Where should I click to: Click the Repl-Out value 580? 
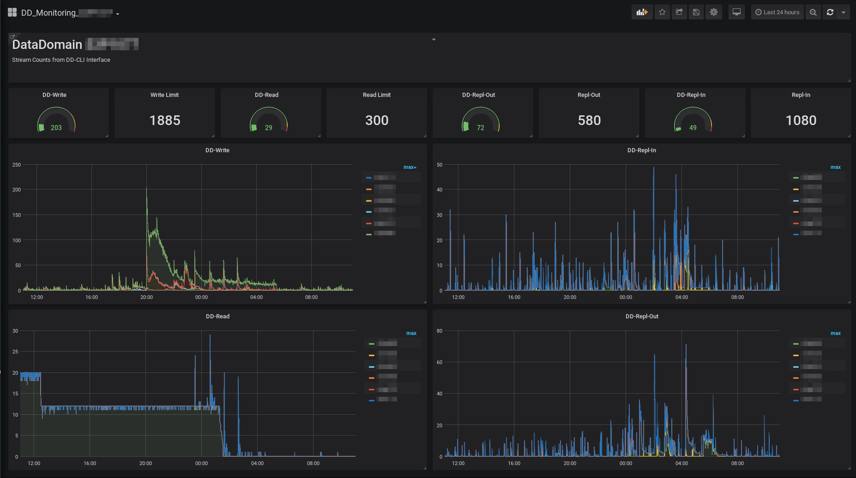(x=589, y=120)
